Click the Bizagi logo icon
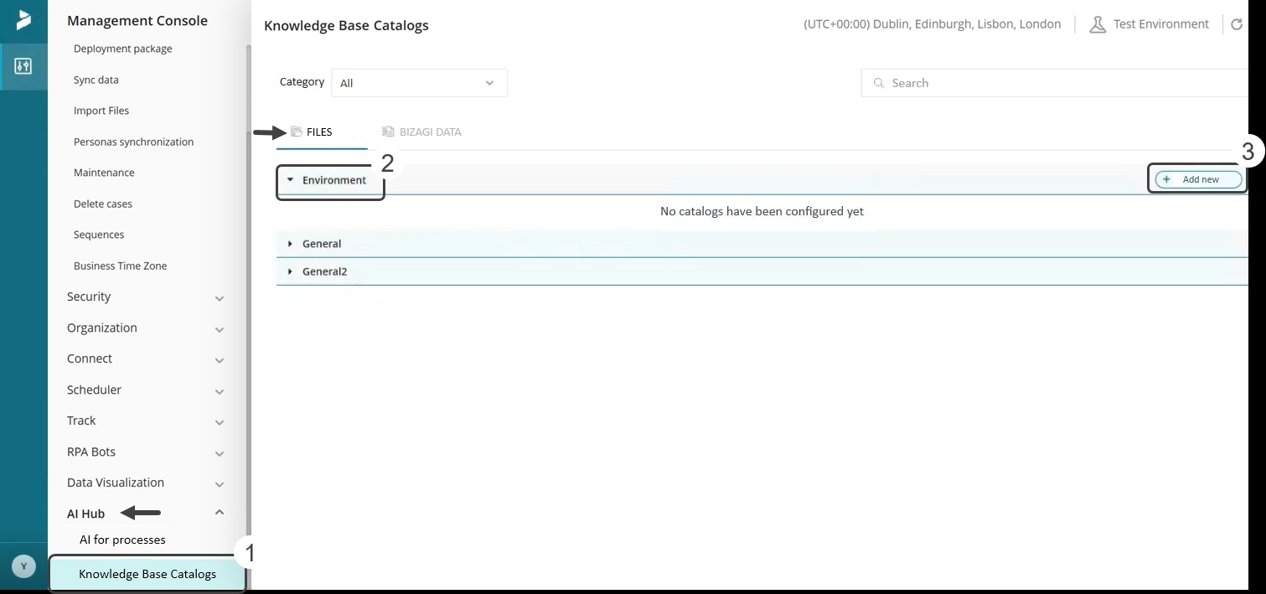The height and width of the screenshot is (594, 1266). [23, 20]
